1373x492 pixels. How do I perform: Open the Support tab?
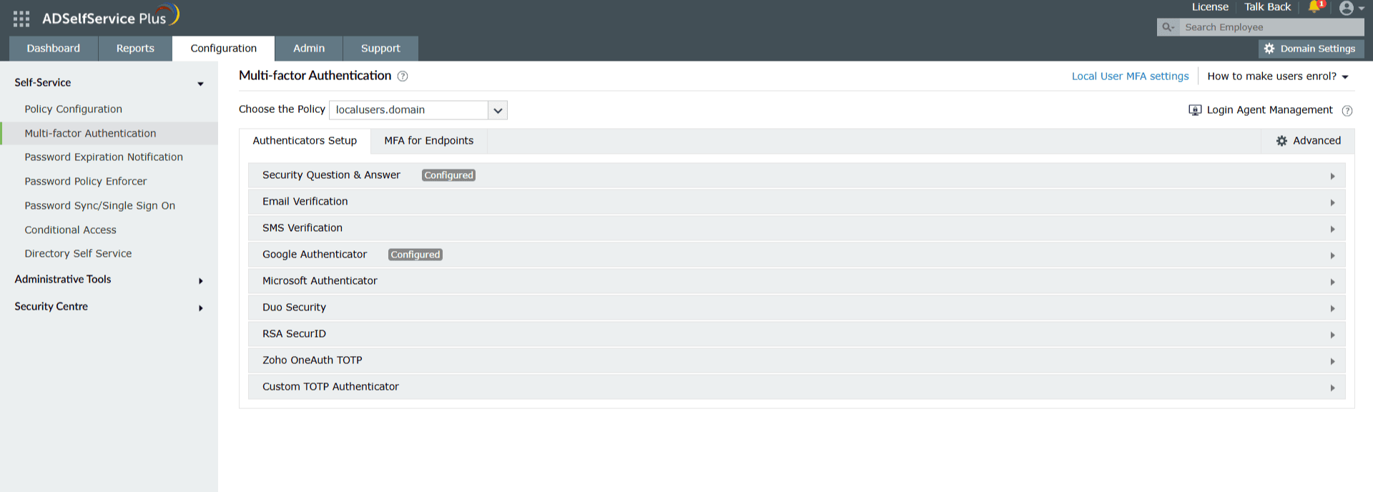tap(380, 49)
